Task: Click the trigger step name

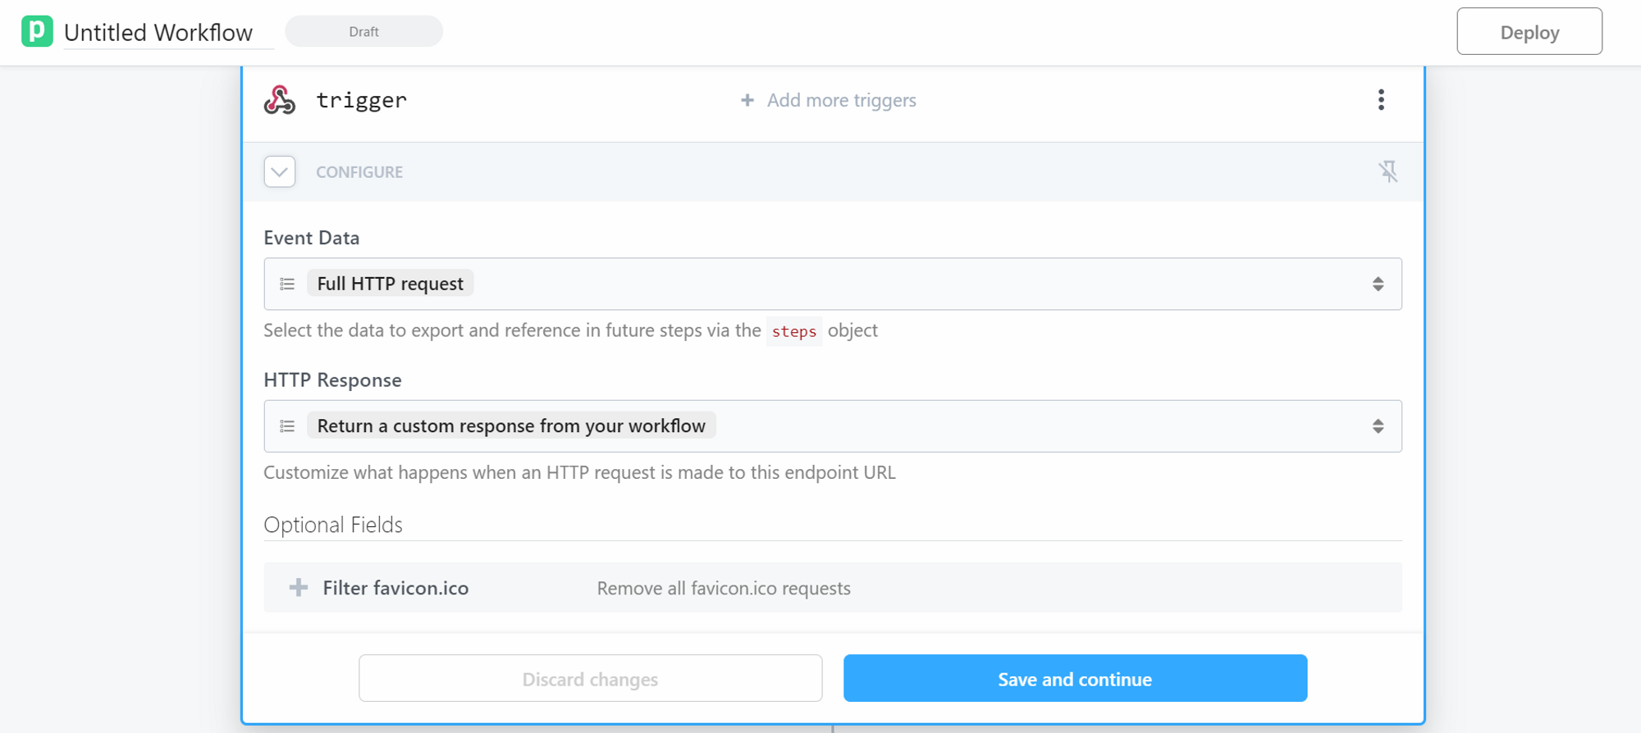Action: coord(362,100)
